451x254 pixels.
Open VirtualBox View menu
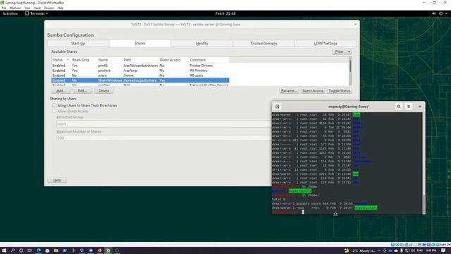point(27,8)
